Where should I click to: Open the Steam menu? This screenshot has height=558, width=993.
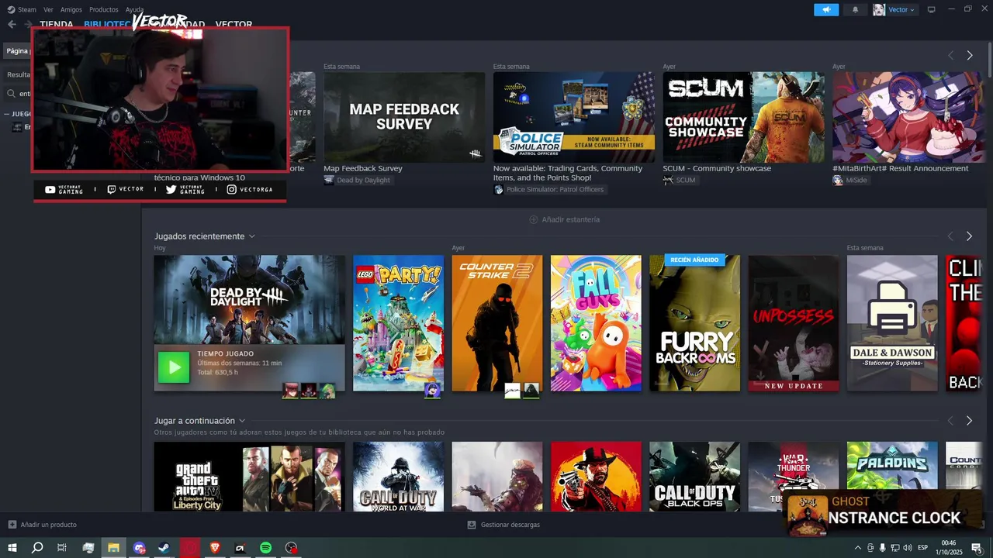22,9
